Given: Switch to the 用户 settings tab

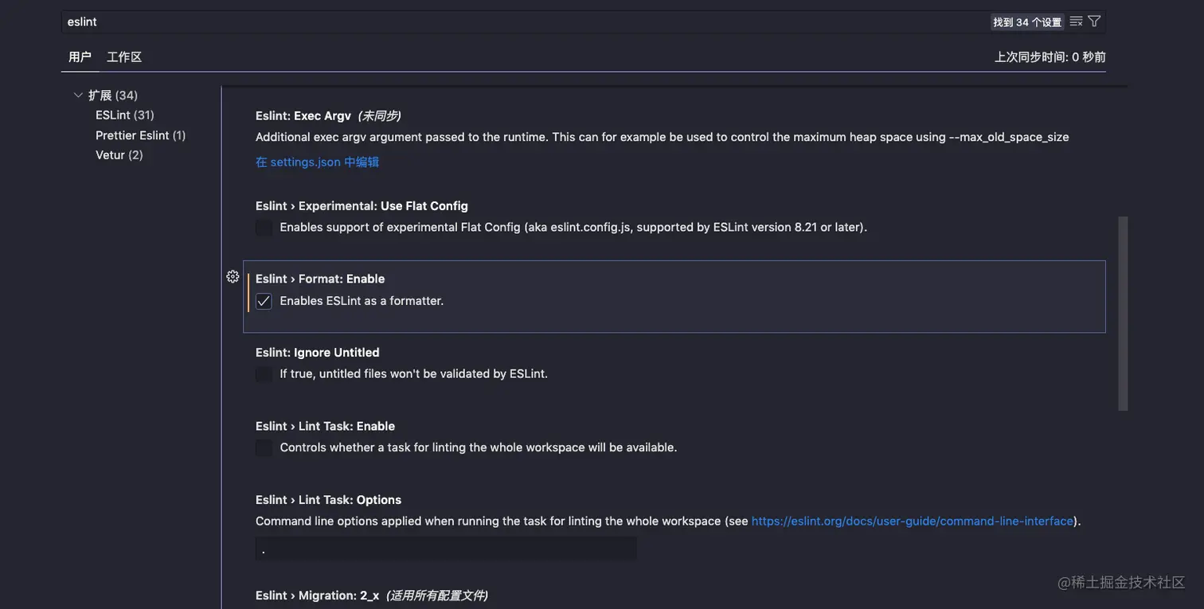Looking at the screenshot, I should pyautogui.click(x=80, y=55).
